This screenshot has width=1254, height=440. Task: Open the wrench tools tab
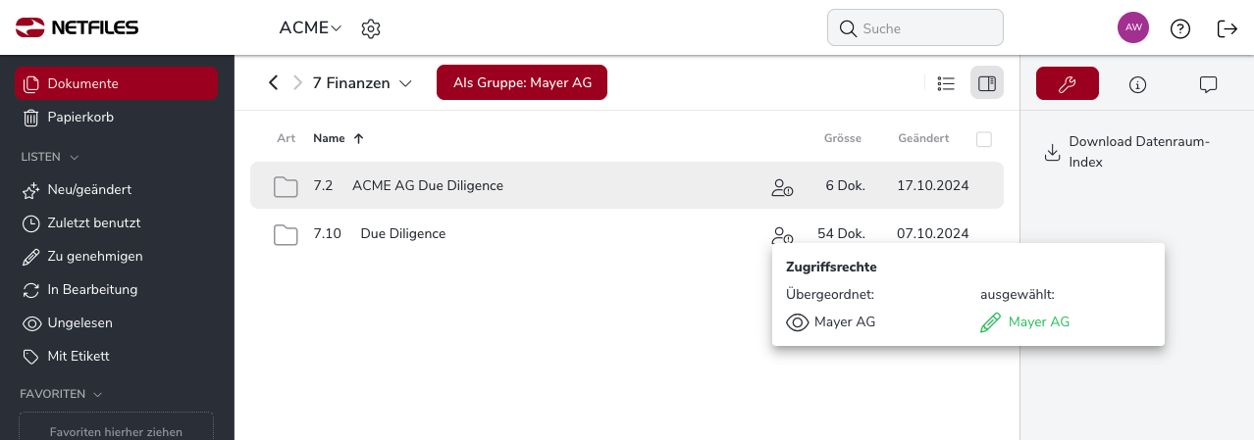tap(1068, 83)
